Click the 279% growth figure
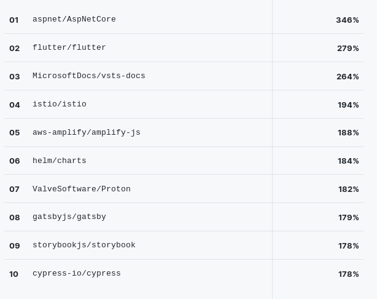 pos(348,49)
